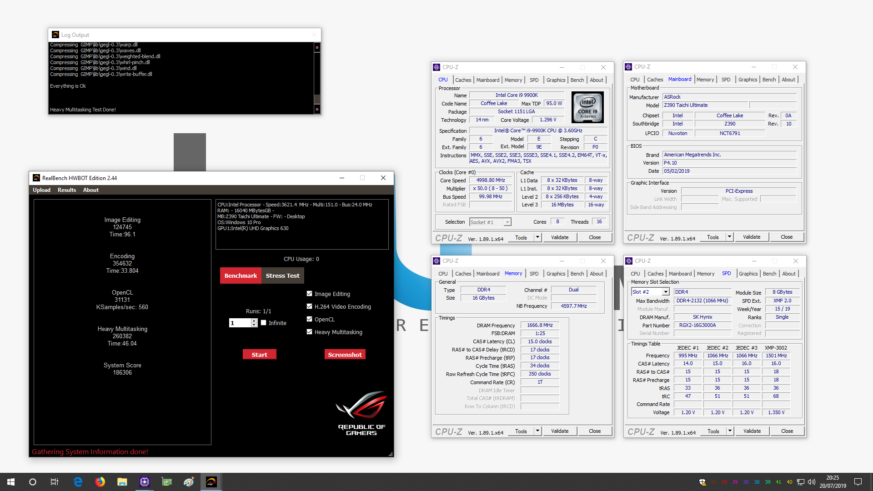Screen dimensions: 873x491
Task: Toggle the H.264 Video Encoding checkbox
Action: pos(310,306)
